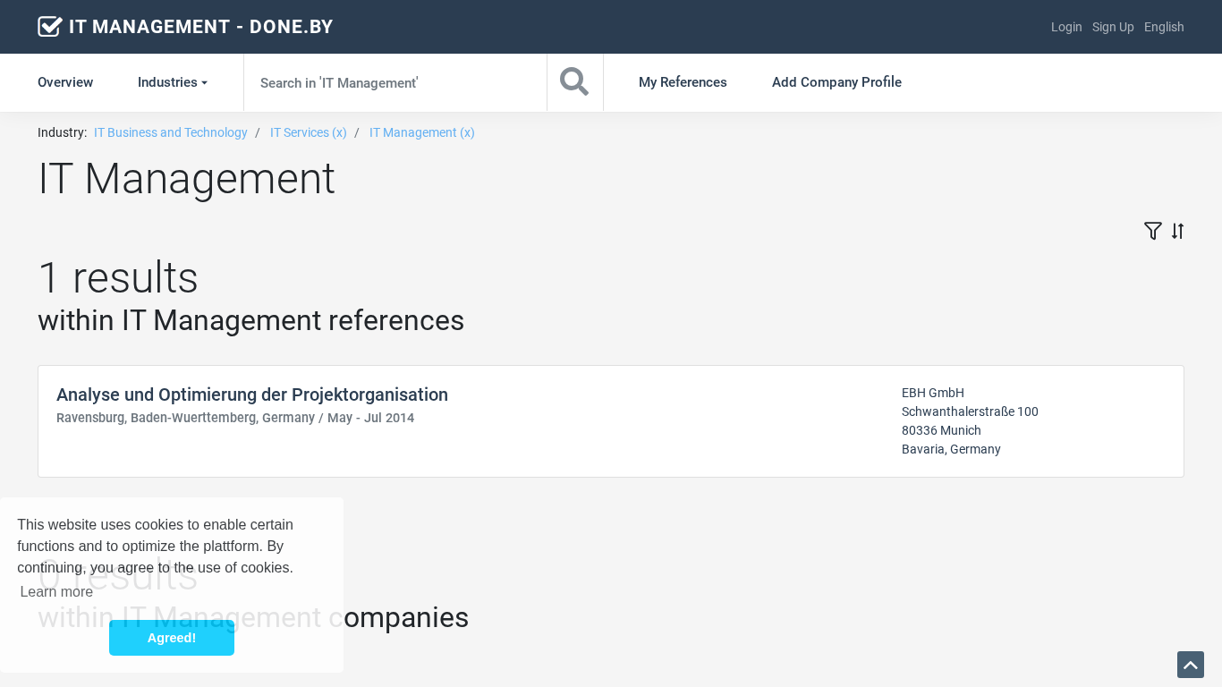
Task: Open the Overview menu item
Action: [65, 82]
